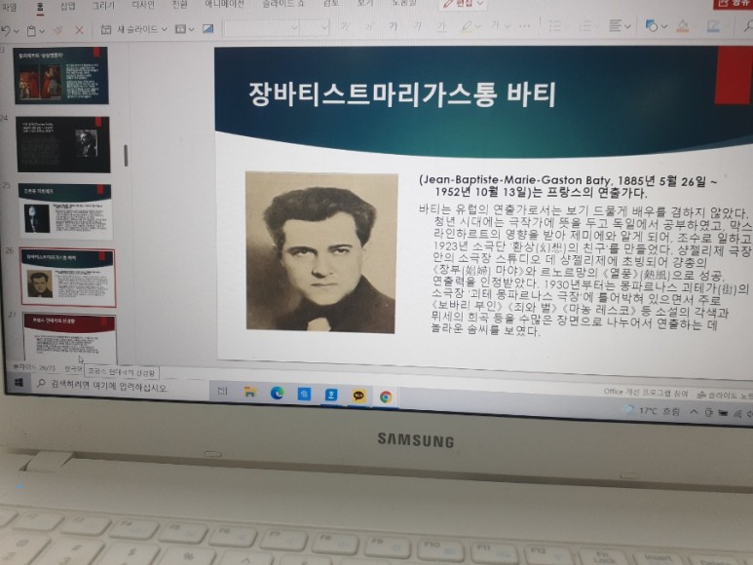The width and height of the screenshot is (753, 565).
Task: Open the 슬라이드 쇼 tab
Action: (283, 4)
